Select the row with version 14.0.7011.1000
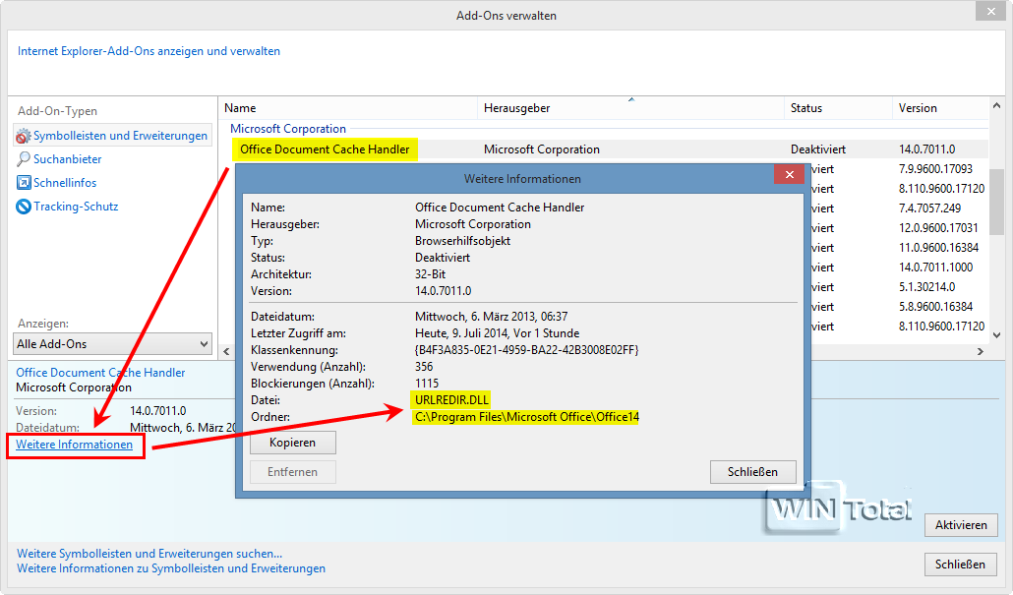Image resolution: width=1013 pixels, height=595 pixels. click(935, 268)
